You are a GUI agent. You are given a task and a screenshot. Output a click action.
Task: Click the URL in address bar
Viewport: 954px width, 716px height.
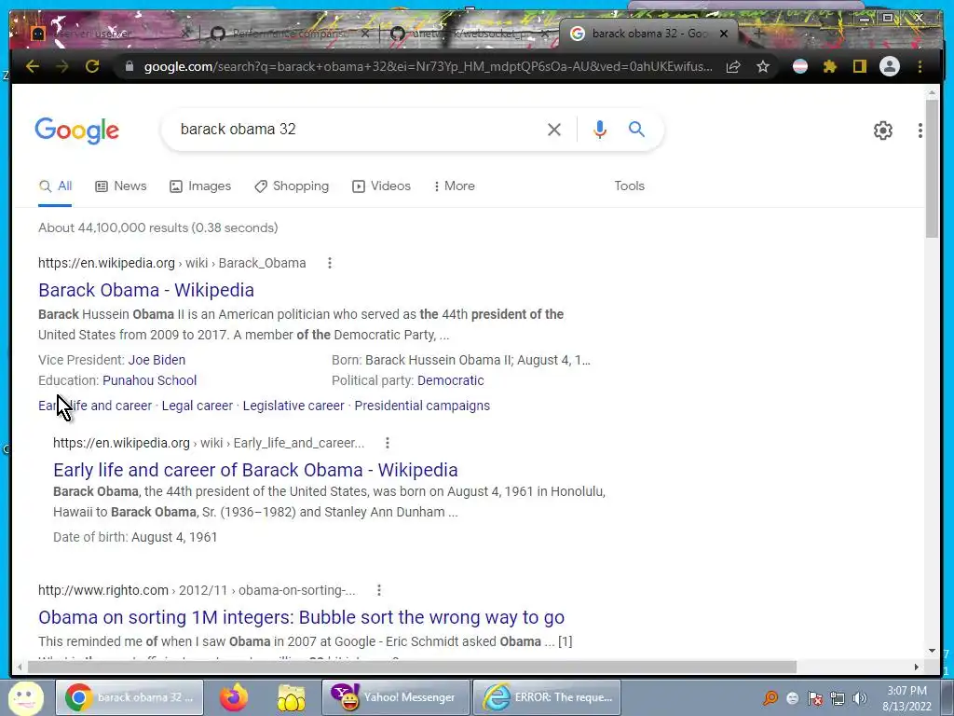pyautogui.click(x=428, y=66)
